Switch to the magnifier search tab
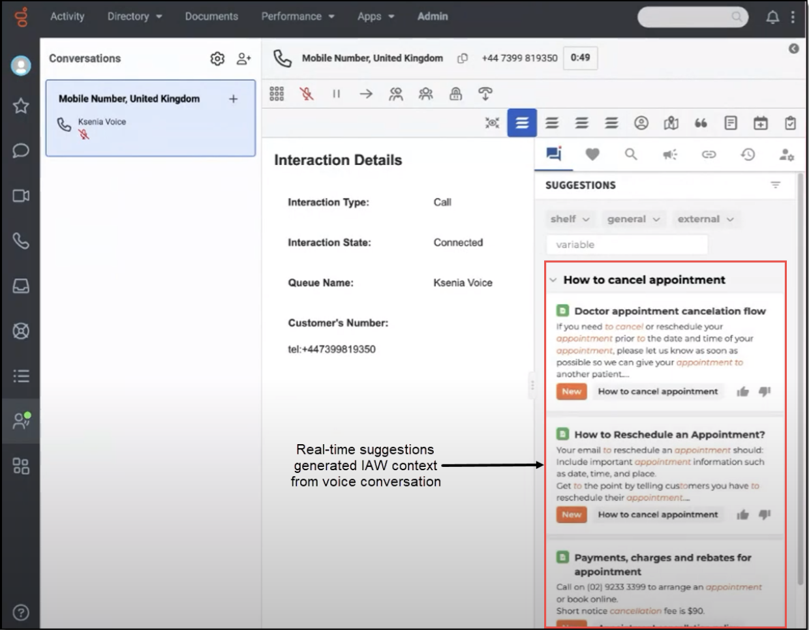Viewport: 809px width, 630px height. (631, 155)
